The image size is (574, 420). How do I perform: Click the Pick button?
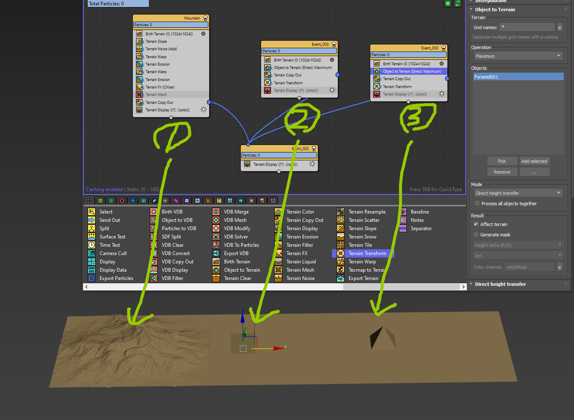(x=502, y=161)
